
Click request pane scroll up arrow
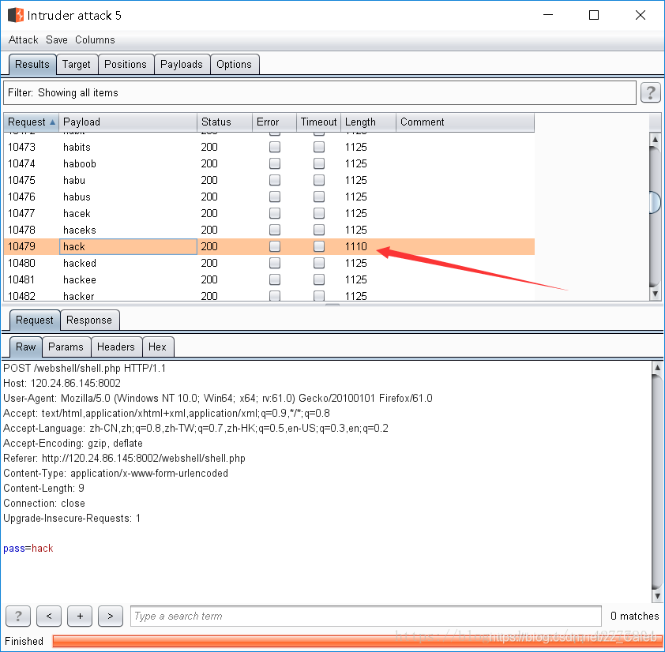click(657, 368)
